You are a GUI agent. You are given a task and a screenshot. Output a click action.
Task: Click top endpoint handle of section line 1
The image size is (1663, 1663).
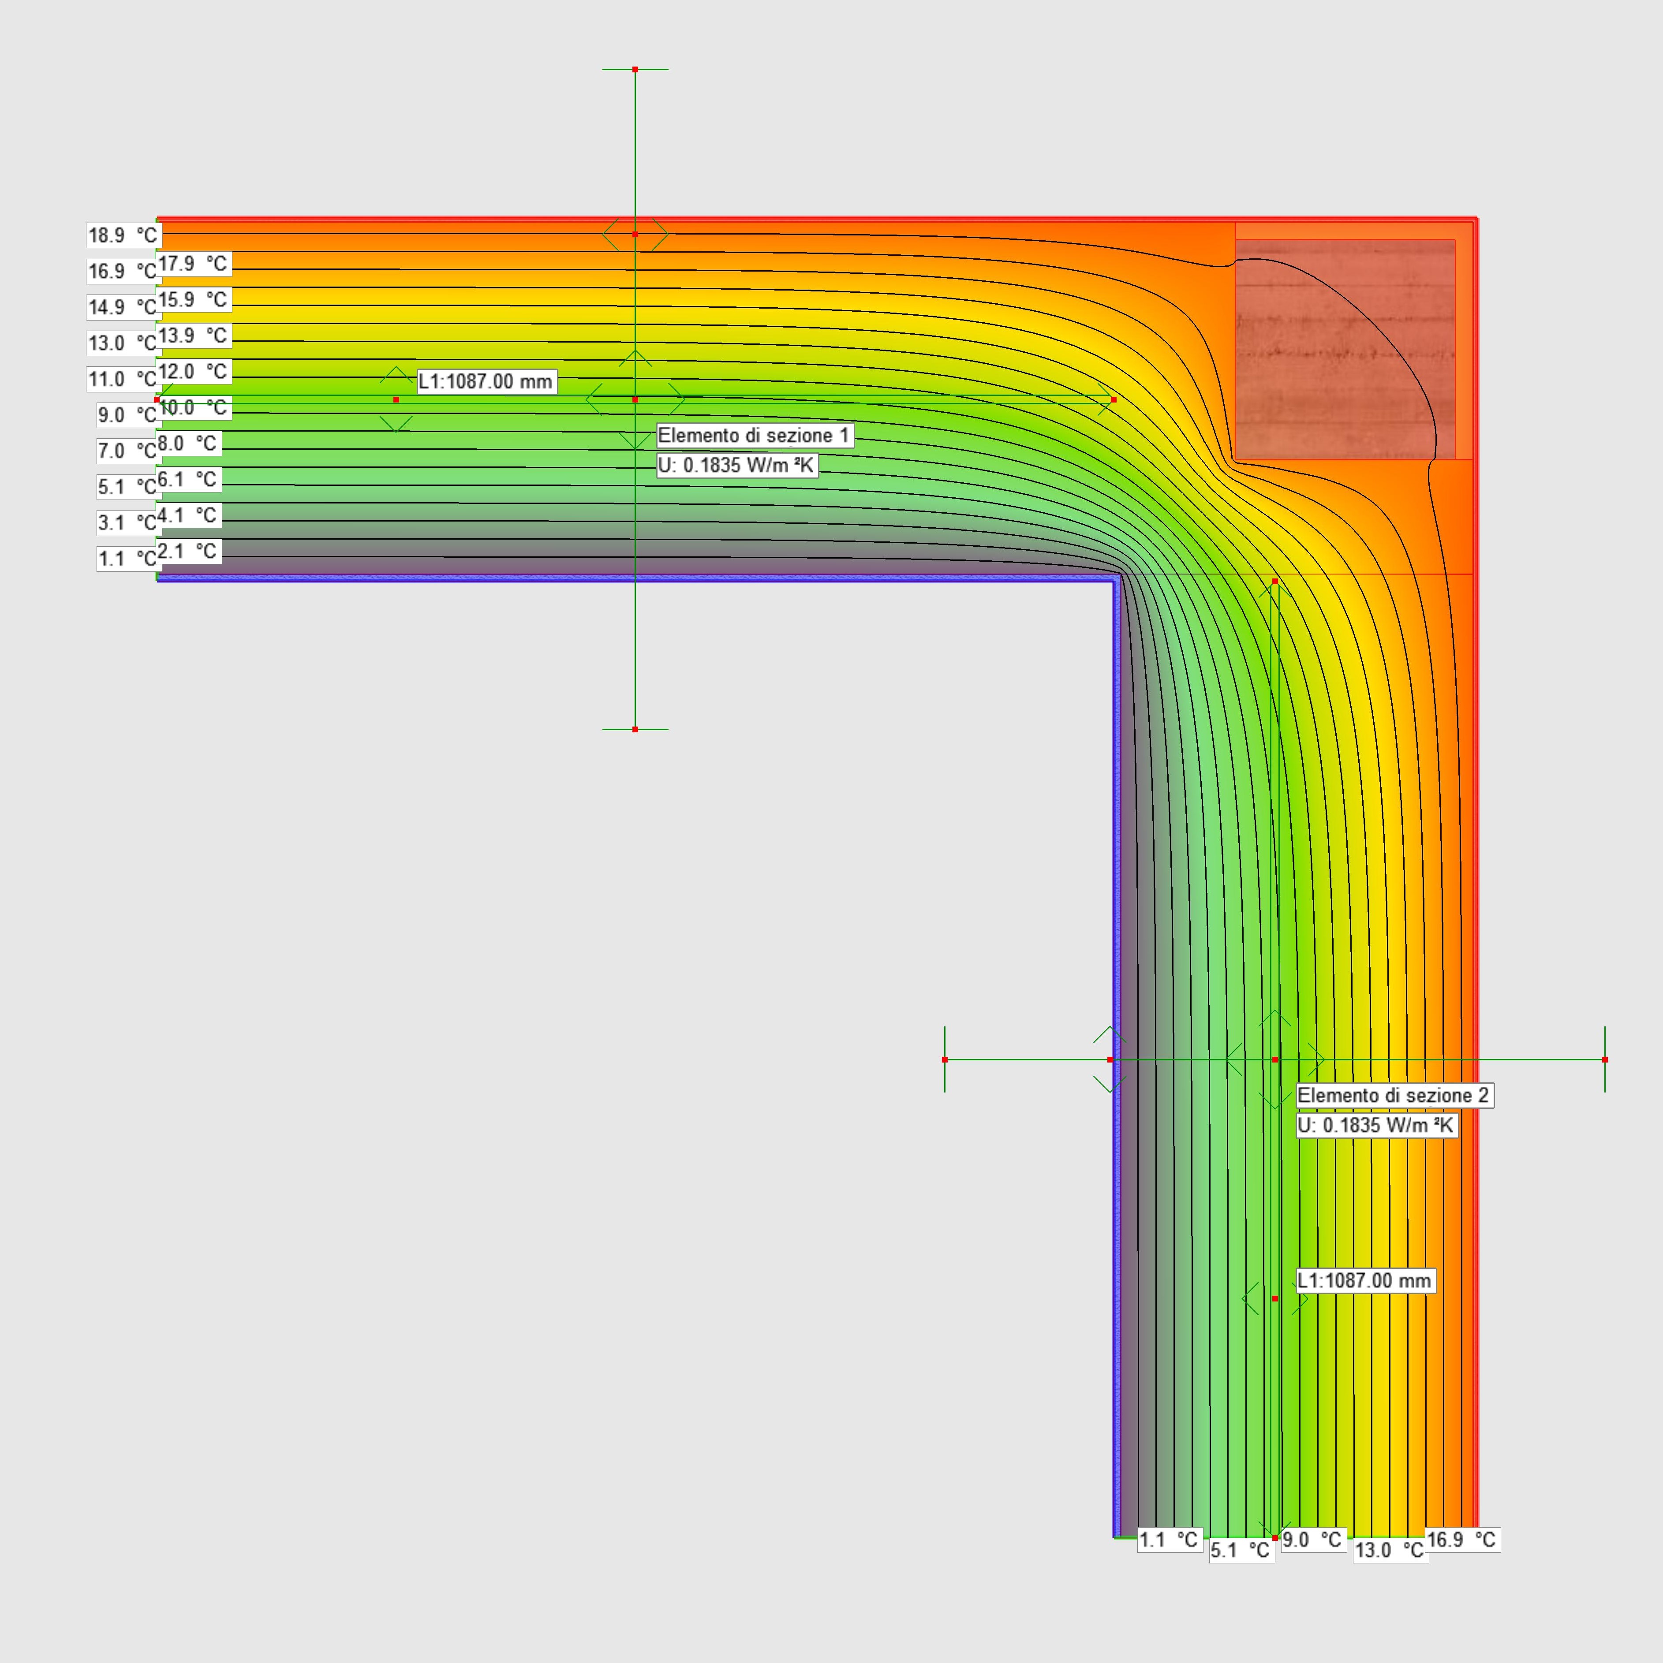click(x=635, y=69)
